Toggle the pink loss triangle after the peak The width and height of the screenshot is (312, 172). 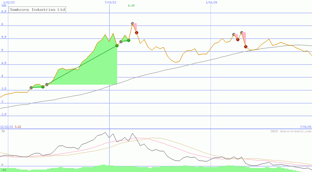point(135,26)
